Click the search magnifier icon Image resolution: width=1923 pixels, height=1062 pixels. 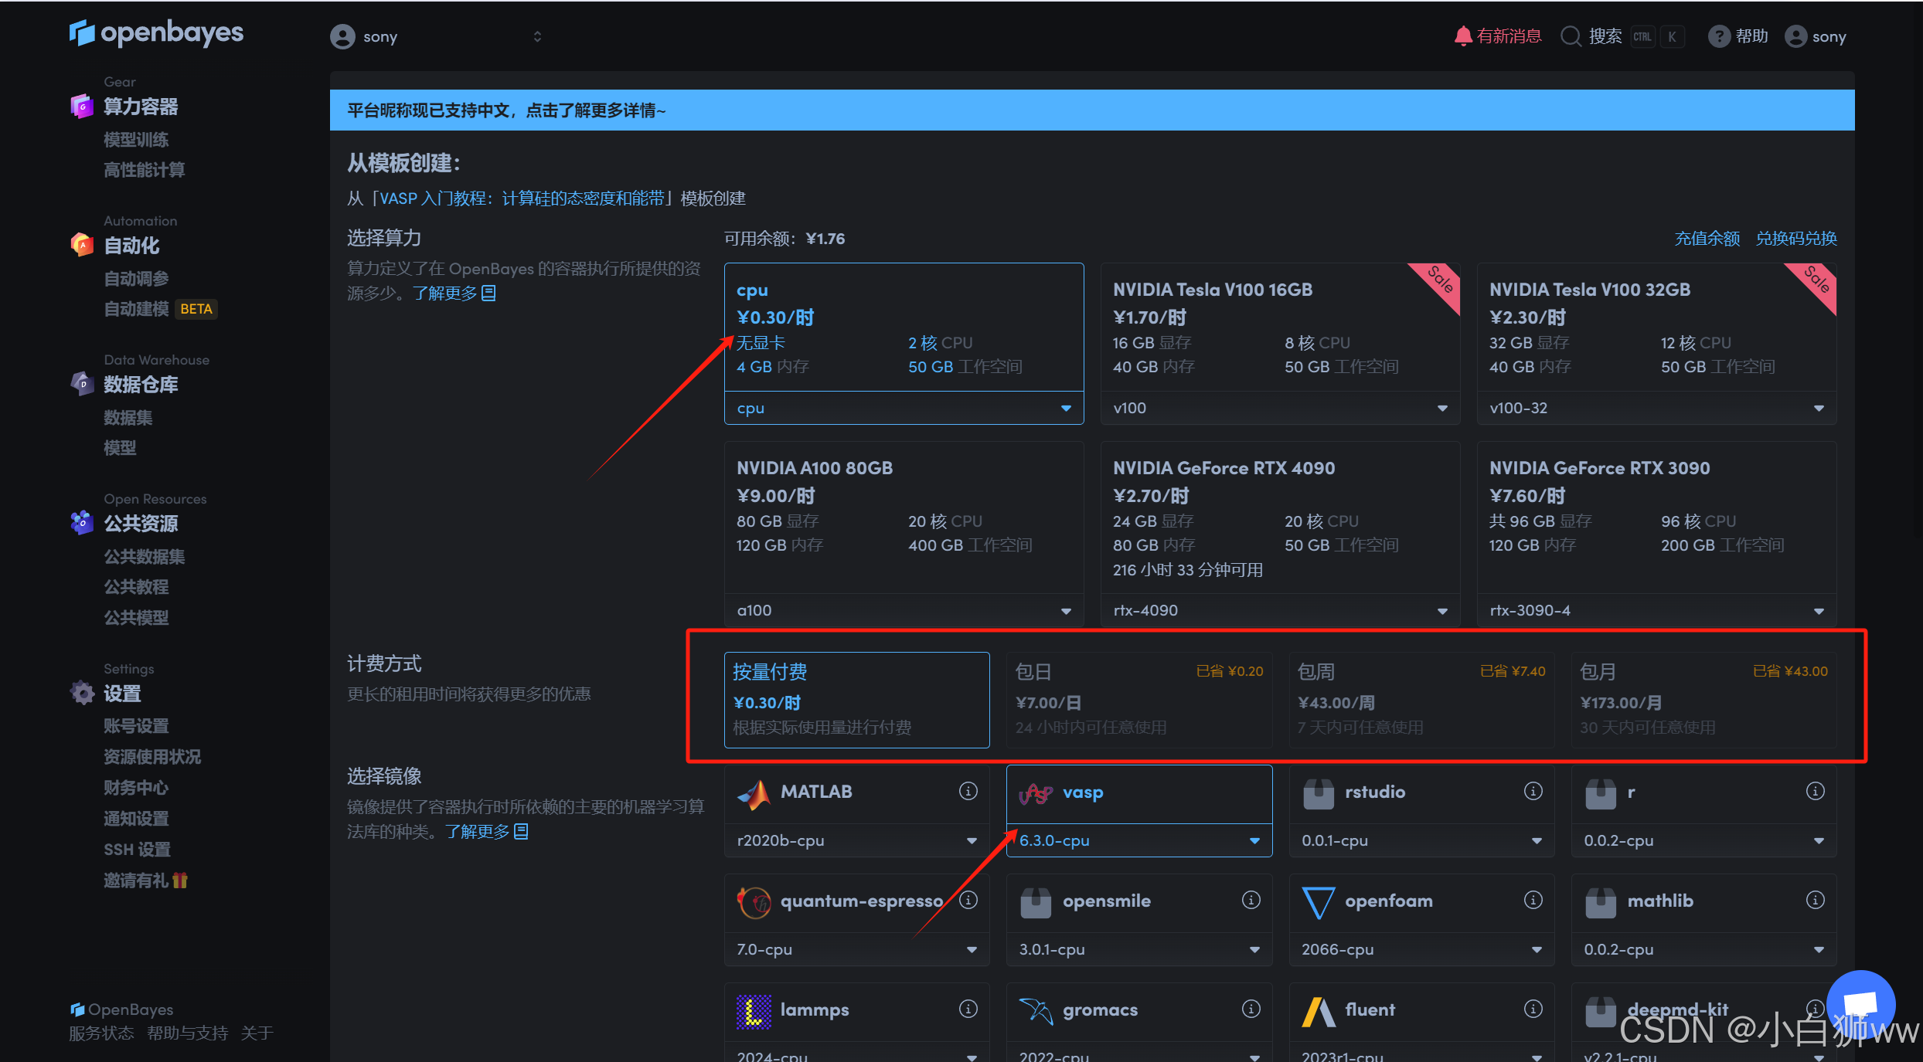[x=1571, y=36]
